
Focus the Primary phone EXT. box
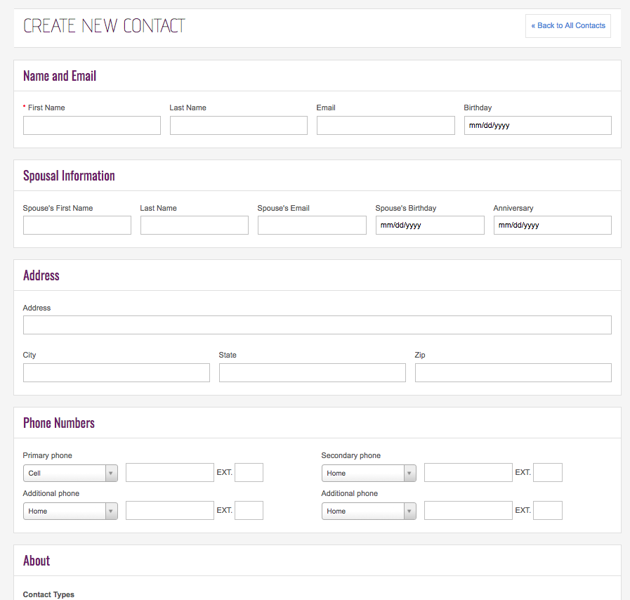pyautogui.click(x=249, y=473)
